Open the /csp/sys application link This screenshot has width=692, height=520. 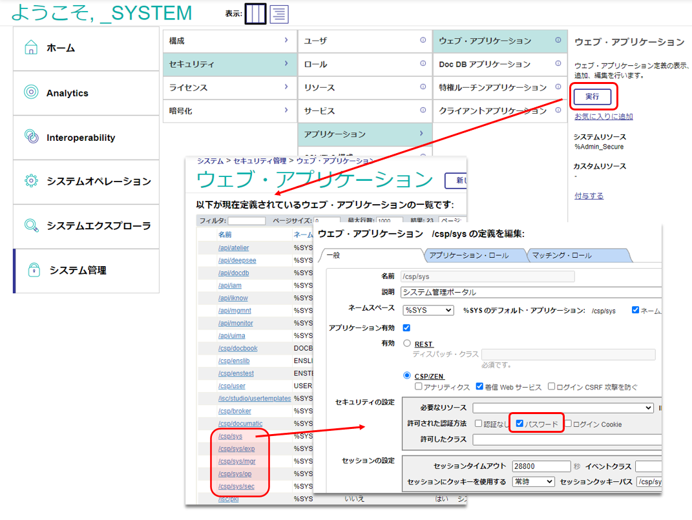click(230, 436)
